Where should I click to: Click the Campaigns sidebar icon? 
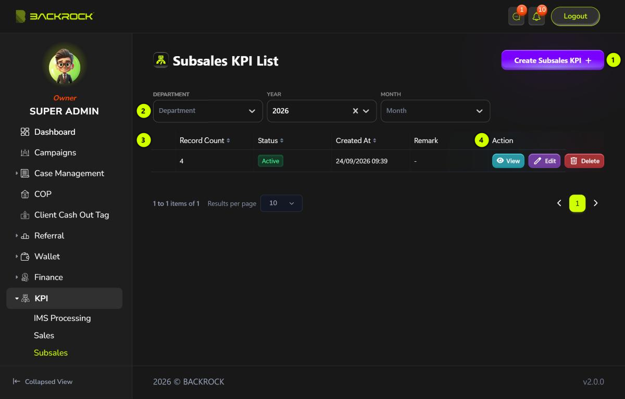click(x=25, y=153)
